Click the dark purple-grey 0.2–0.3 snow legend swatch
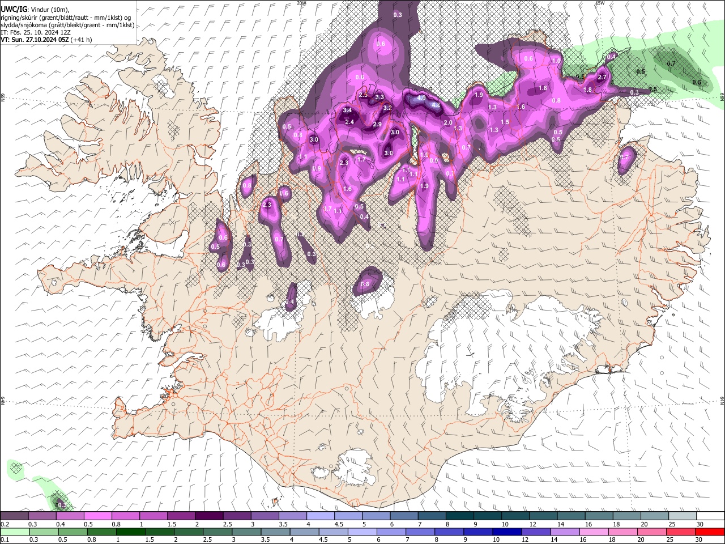This screenshot has height=544, width=725. (14, 516)
